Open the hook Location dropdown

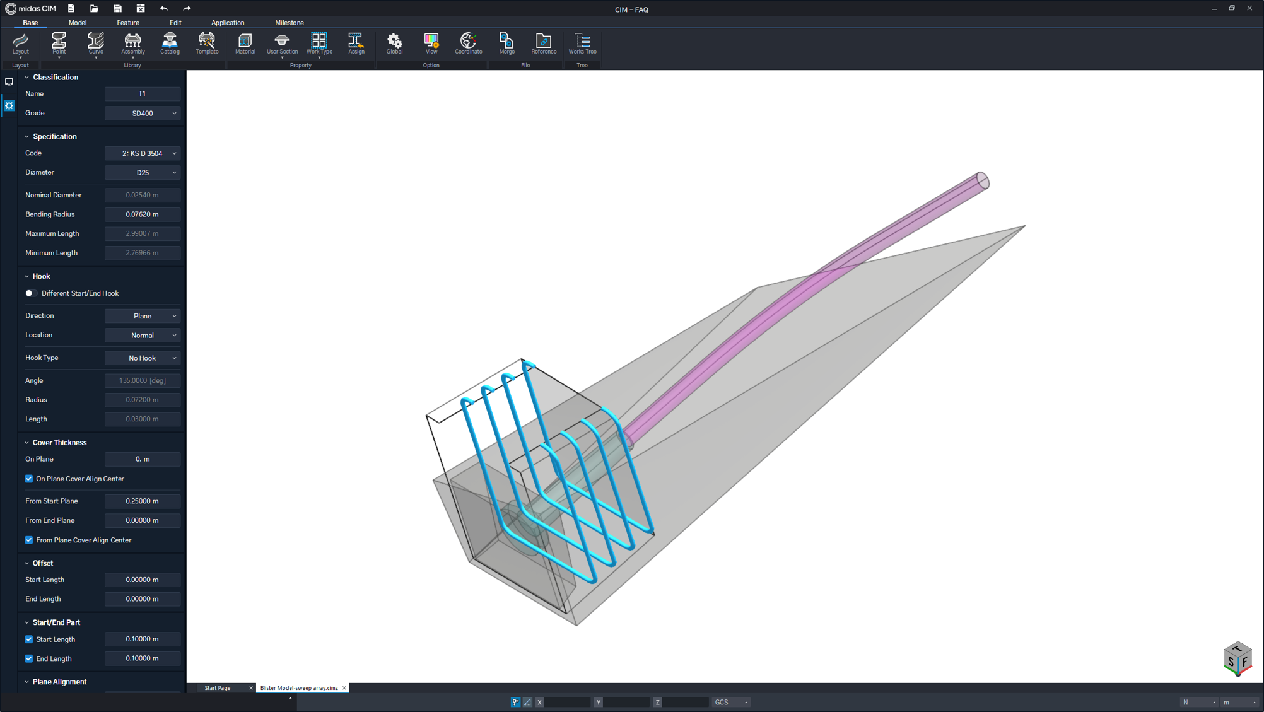(x=143, y=336)
